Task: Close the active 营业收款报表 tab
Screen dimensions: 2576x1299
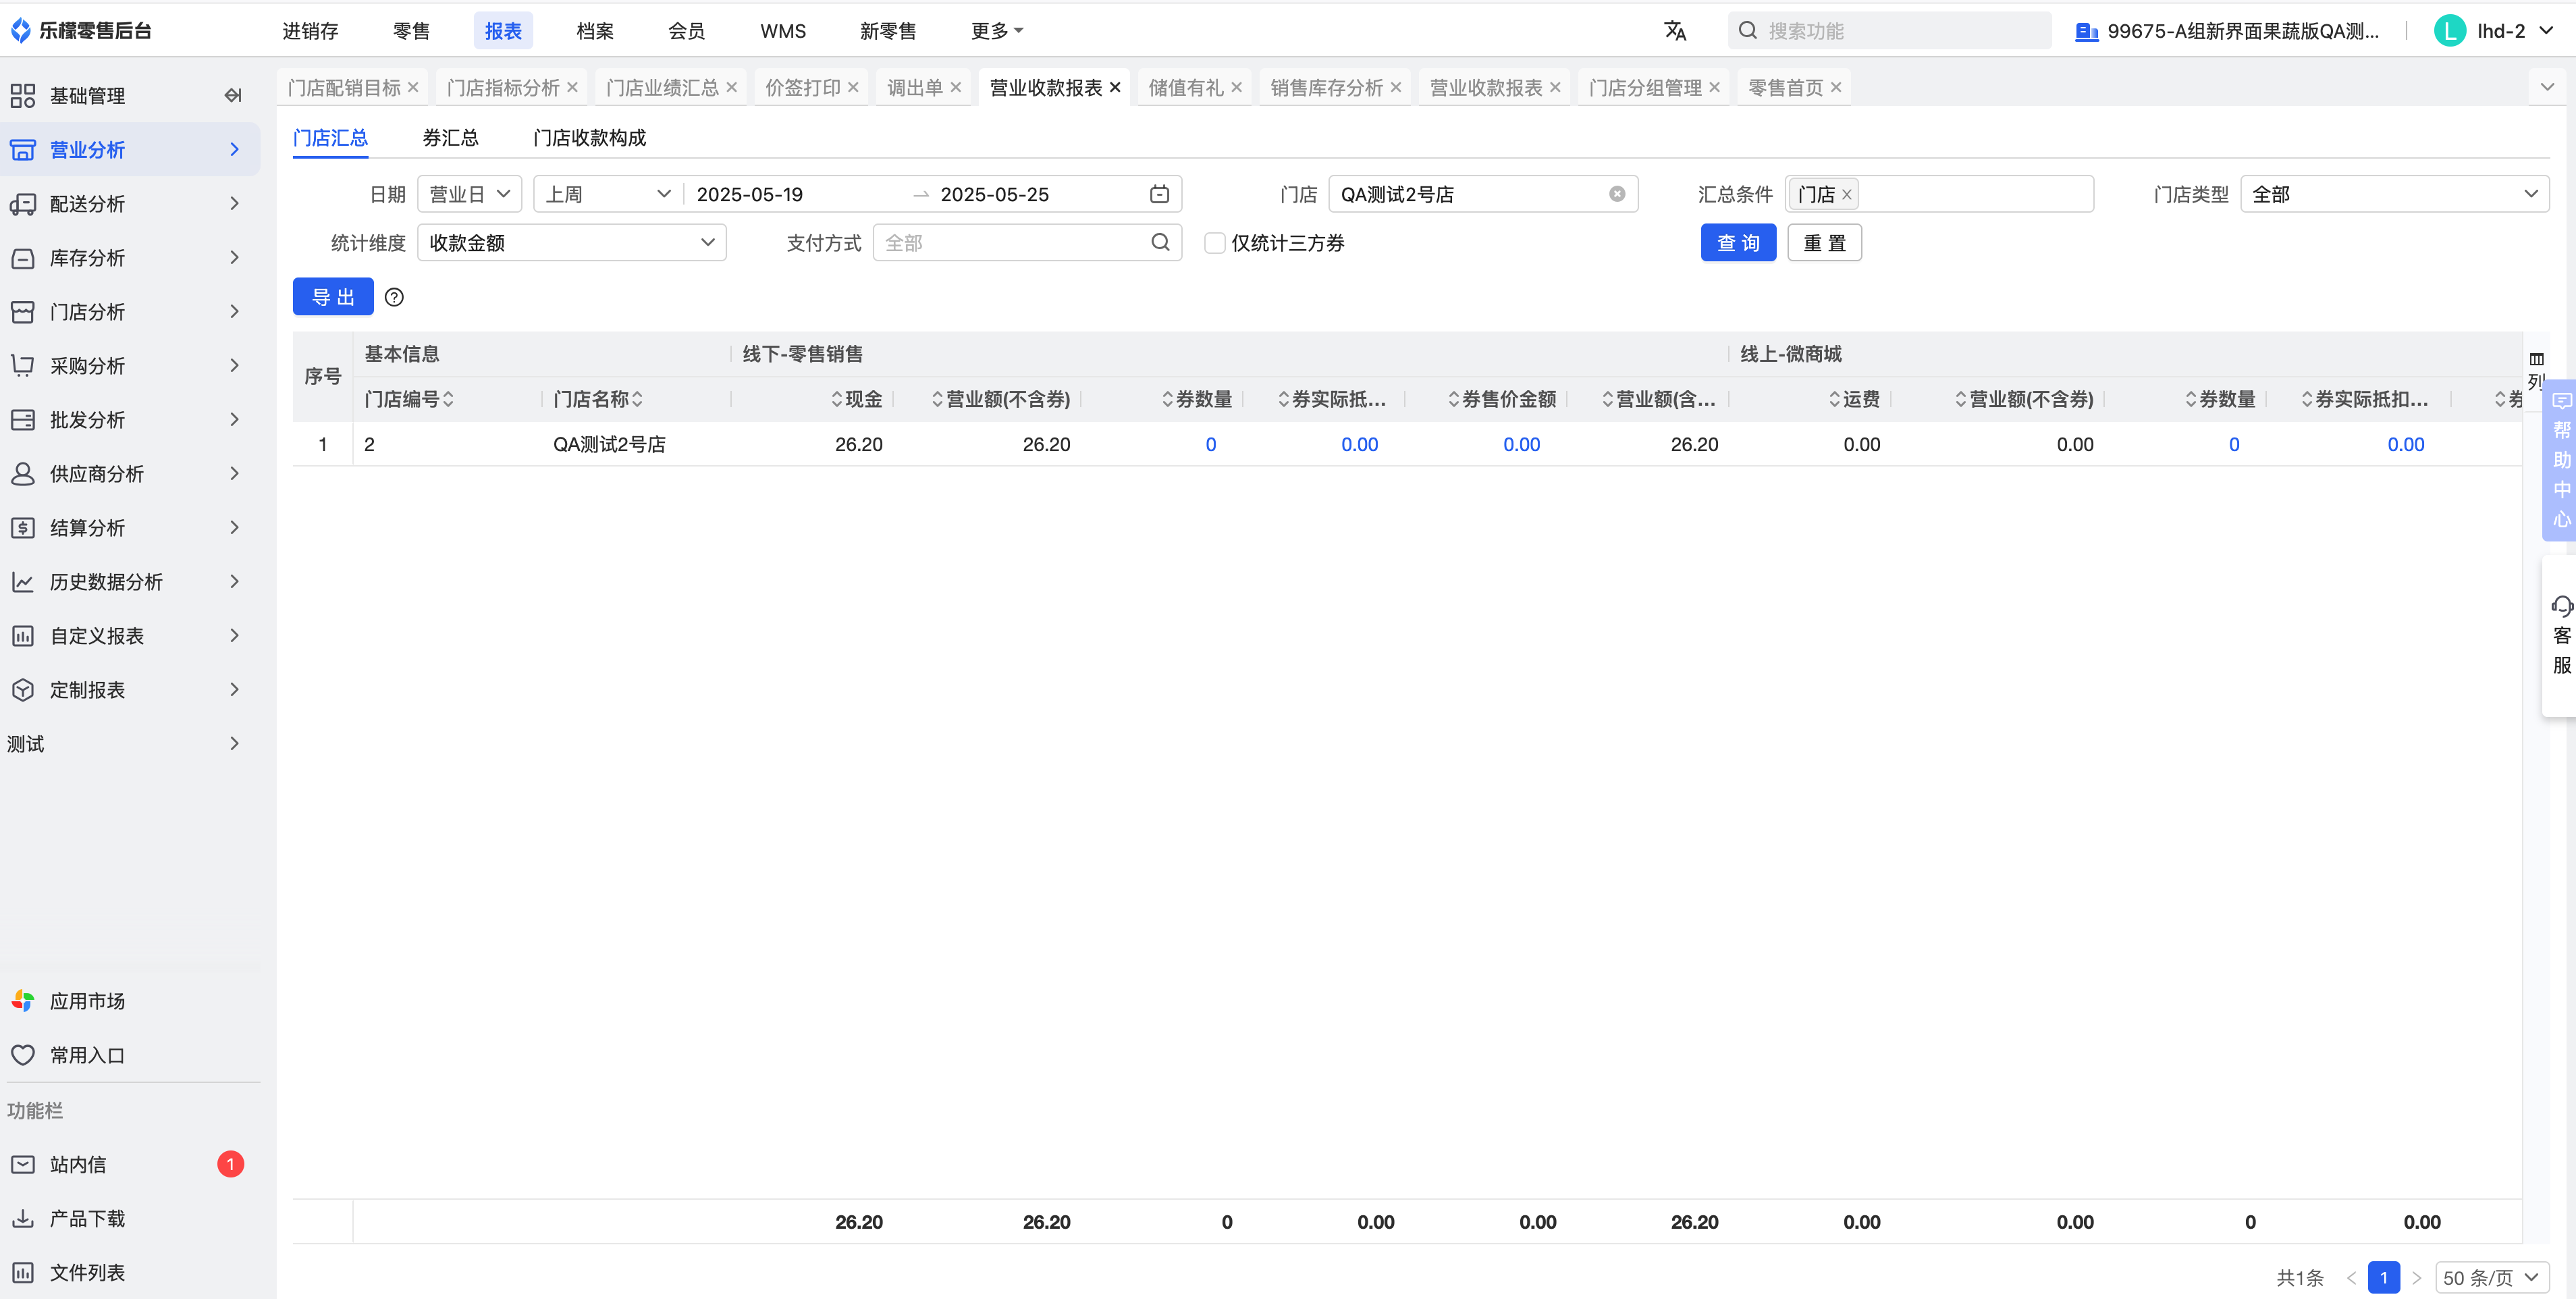Action: coord(1115,88)
